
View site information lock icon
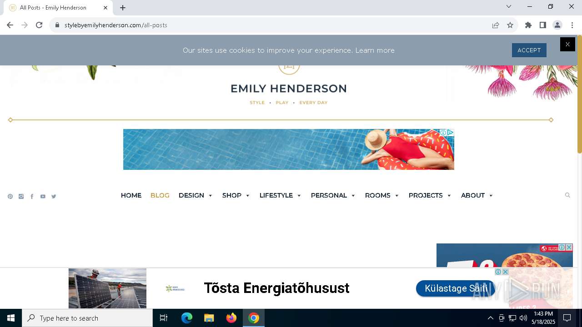click(x=57, y=25)
